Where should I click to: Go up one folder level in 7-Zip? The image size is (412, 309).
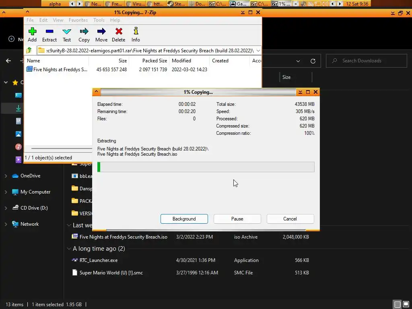point(29,50)
